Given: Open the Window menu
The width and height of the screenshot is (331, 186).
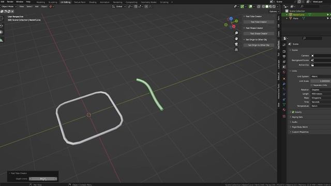Looking at the screenshot, I should click(20, 2).
